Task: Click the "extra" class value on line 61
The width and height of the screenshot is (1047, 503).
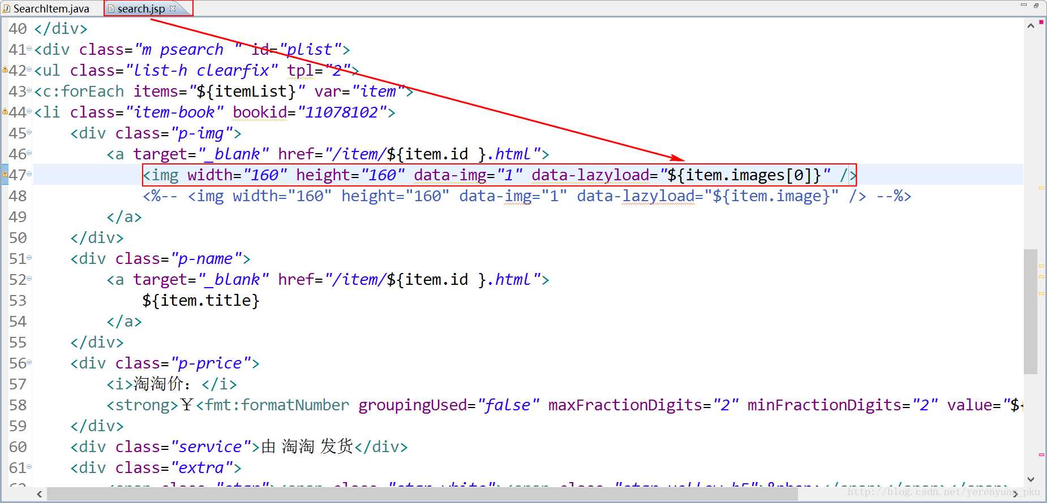Action: [201, 467]
